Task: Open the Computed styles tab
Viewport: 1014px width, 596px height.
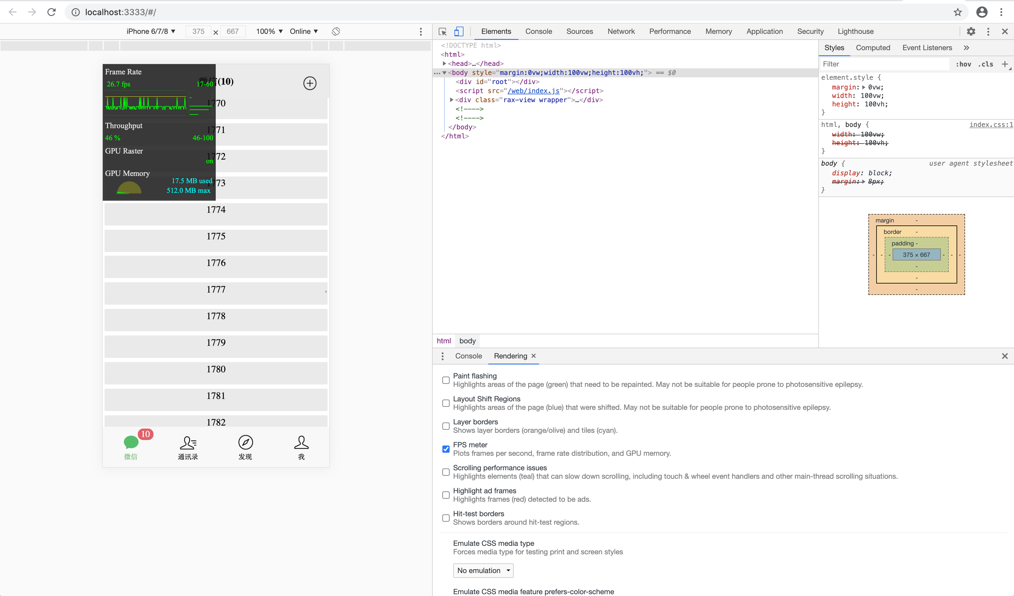Action: [x=873, y=47]
